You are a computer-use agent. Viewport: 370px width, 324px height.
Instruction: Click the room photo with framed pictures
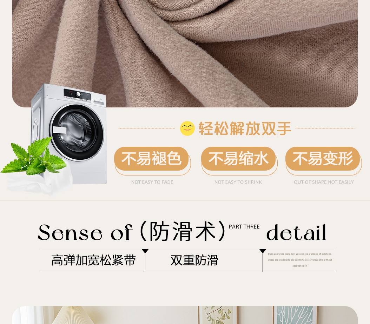coord(185,315)
